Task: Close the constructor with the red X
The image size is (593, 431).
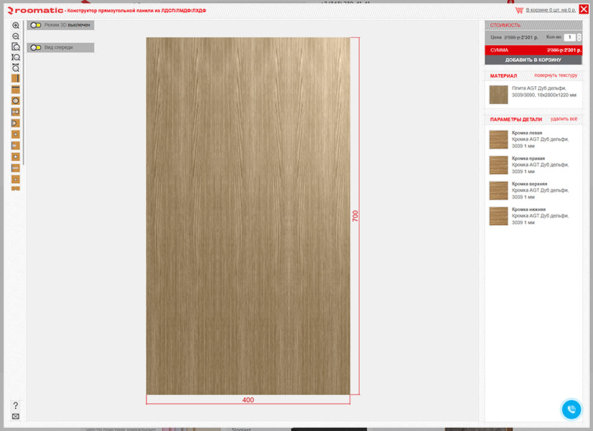Action: click(584, 9)
